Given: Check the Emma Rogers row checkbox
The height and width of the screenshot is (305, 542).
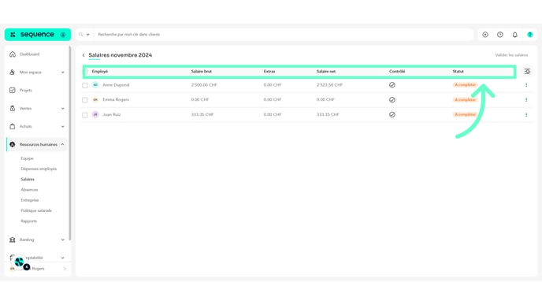Looking at the screenshot, I should [x=85, y=100].
